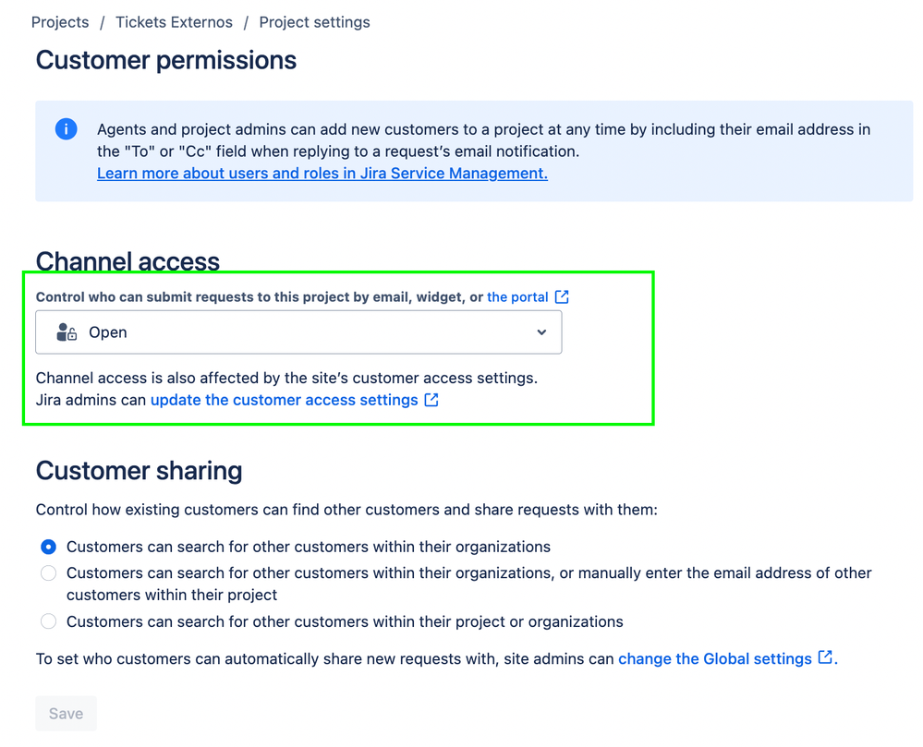This screenshot has height=747, width=923.
Task: Open Learn more about users and roles link
Action: pos(322,174)
